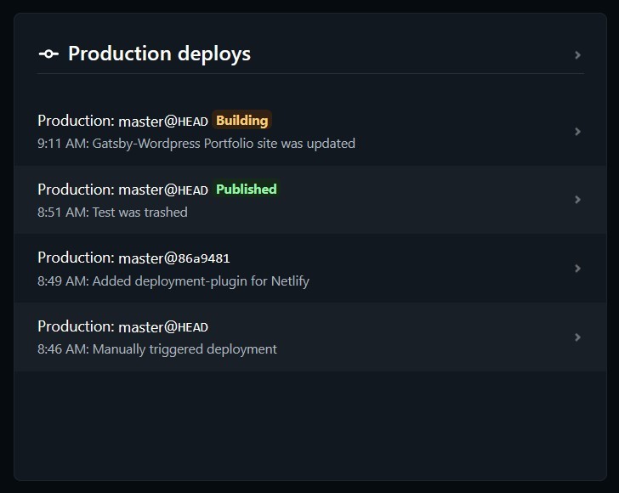Image resolution: width=619 pixels, height=493 pixels.
Task: Select the Production: master@HEAD title of the Published deploy
Action: pos(122,190)
